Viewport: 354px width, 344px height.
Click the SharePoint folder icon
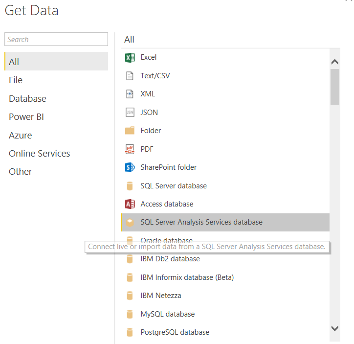pyautogui.click(x=130, y=167)
